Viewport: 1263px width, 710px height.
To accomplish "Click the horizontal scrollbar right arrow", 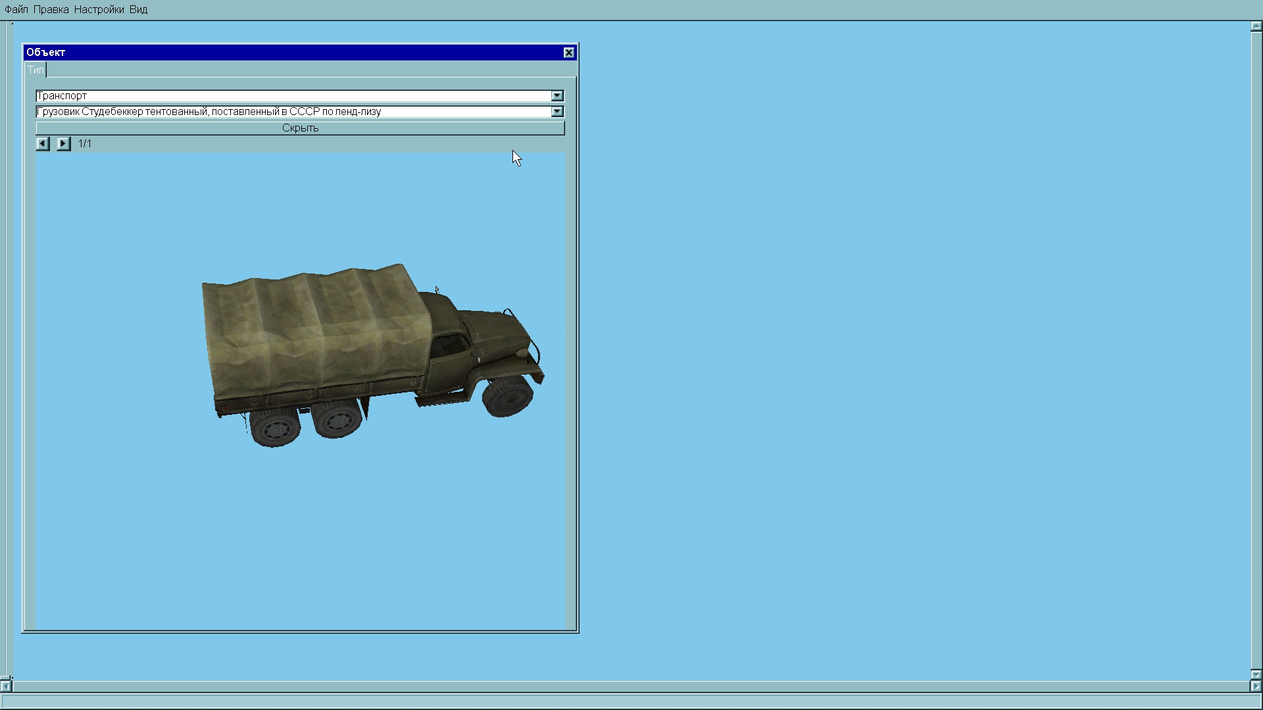I will 1255,686.
